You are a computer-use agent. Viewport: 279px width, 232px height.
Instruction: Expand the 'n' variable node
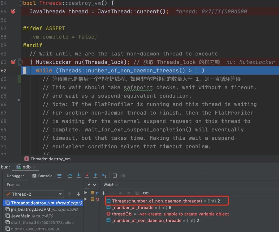86,193
